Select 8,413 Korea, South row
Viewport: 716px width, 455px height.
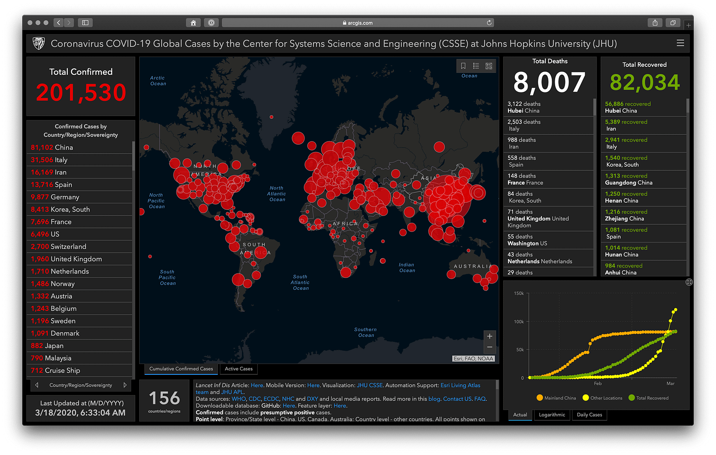79,209
